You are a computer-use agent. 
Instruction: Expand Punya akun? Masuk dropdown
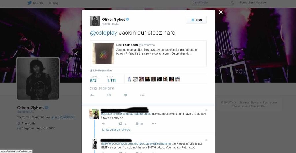click(x=253, y=3)
